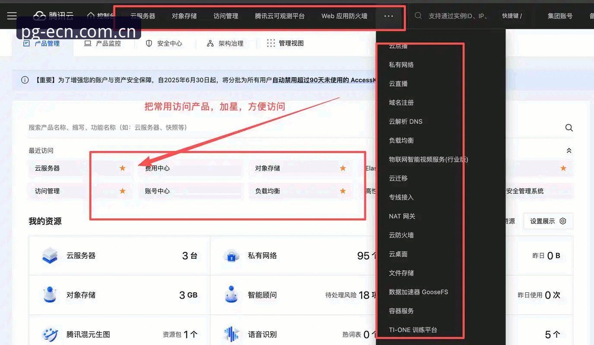Click the search magnifier in top bar
594x345 pixels.
[418, 16]
